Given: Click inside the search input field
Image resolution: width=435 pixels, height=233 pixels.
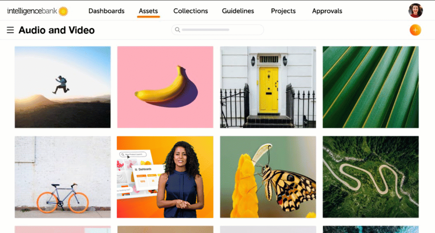Looking at the screenshot, I should (218, 30).
